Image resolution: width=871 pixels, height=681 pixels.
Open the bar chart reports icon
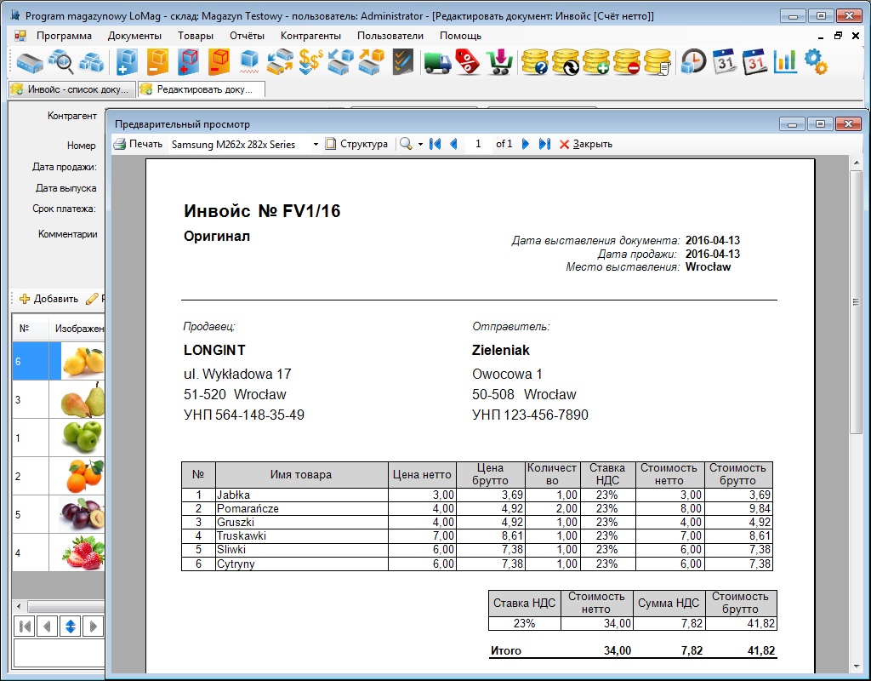[784, 61]
